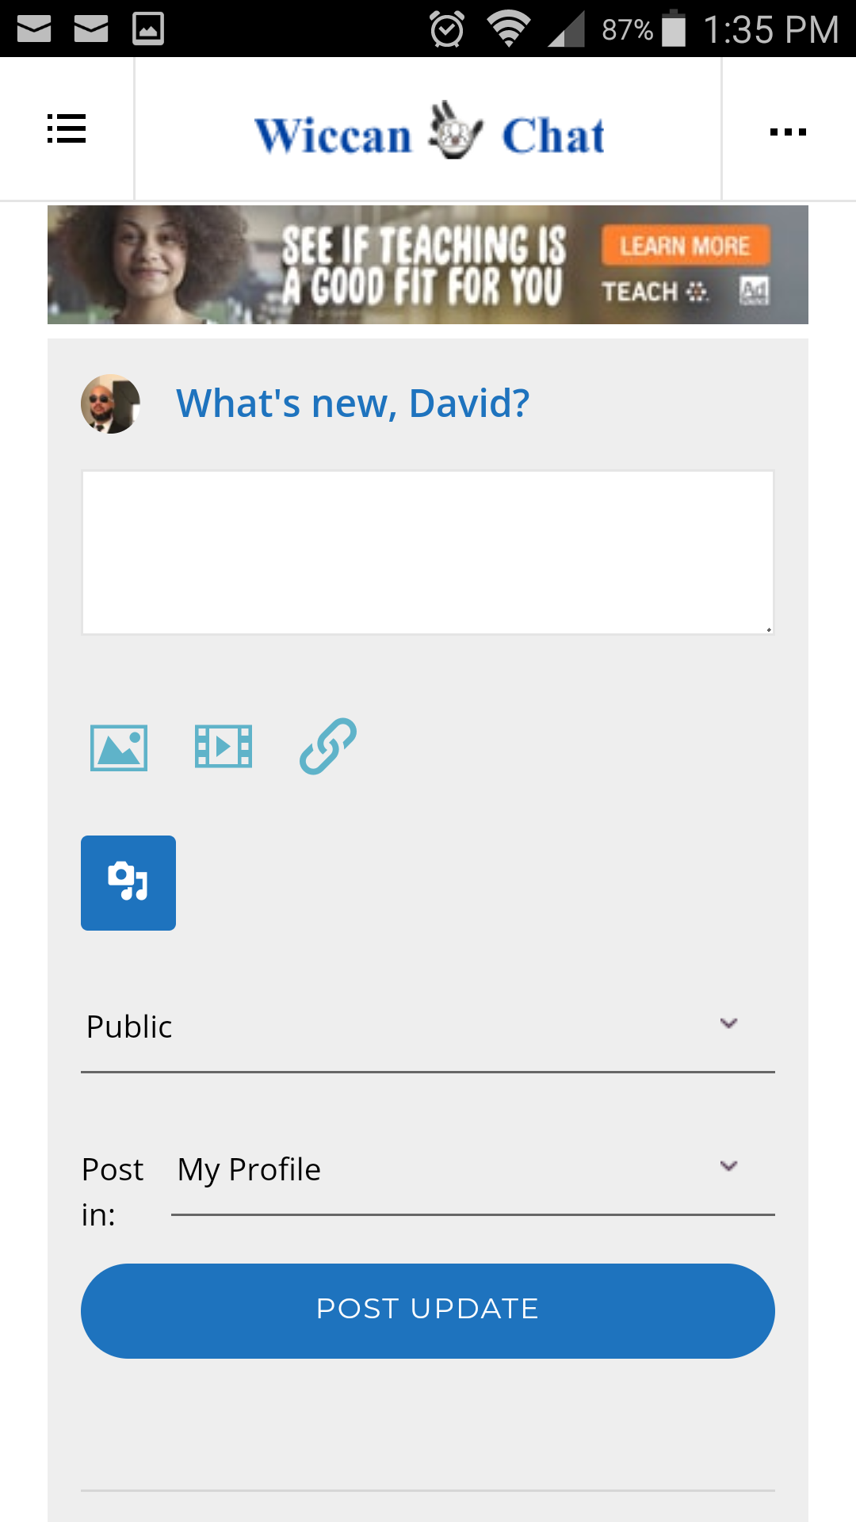Open the three-dots more options menu
Image resolution: width=856 pixels, height=1522 pixels.
tap(788, 132)
